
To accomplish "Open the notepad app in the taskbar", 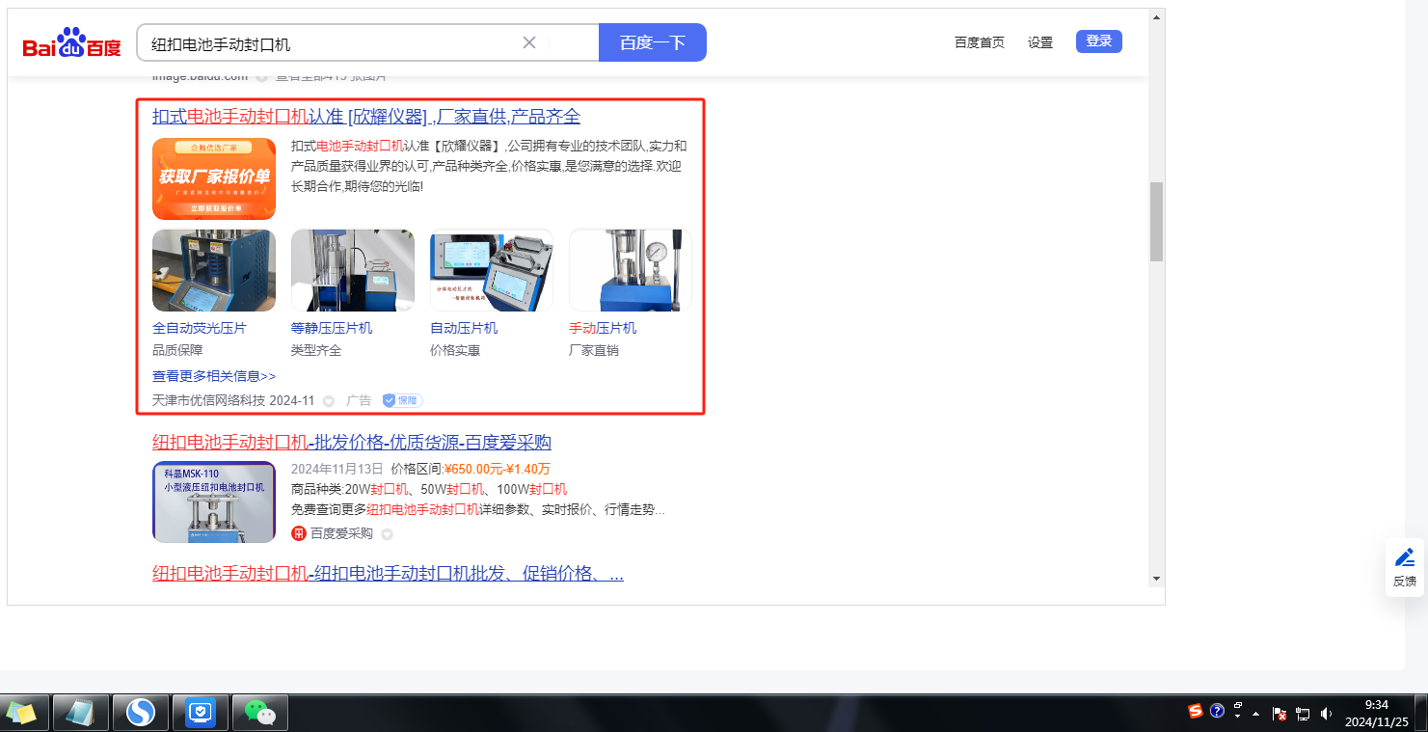I will pos(80,713).
